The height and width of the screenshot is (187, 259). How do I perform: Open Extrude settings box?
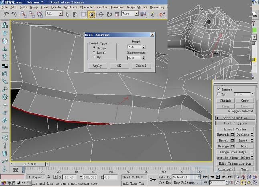coord(233,135)
